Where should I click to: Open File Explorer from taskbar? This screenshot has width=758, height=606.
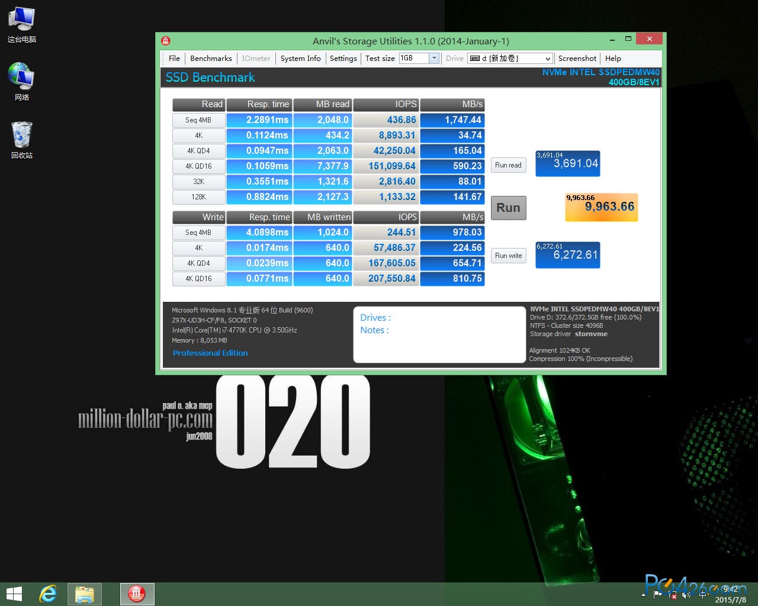click(x=85, y=594)
